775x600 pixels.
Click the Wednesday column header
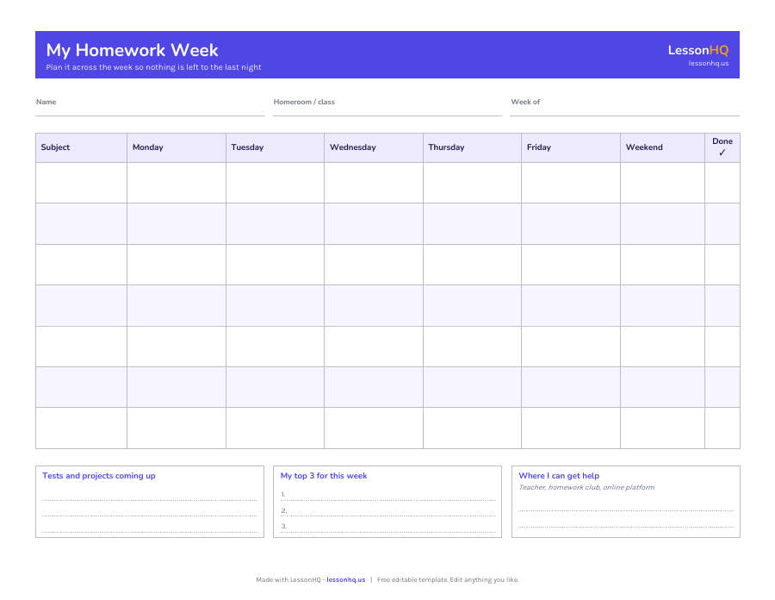374,147
